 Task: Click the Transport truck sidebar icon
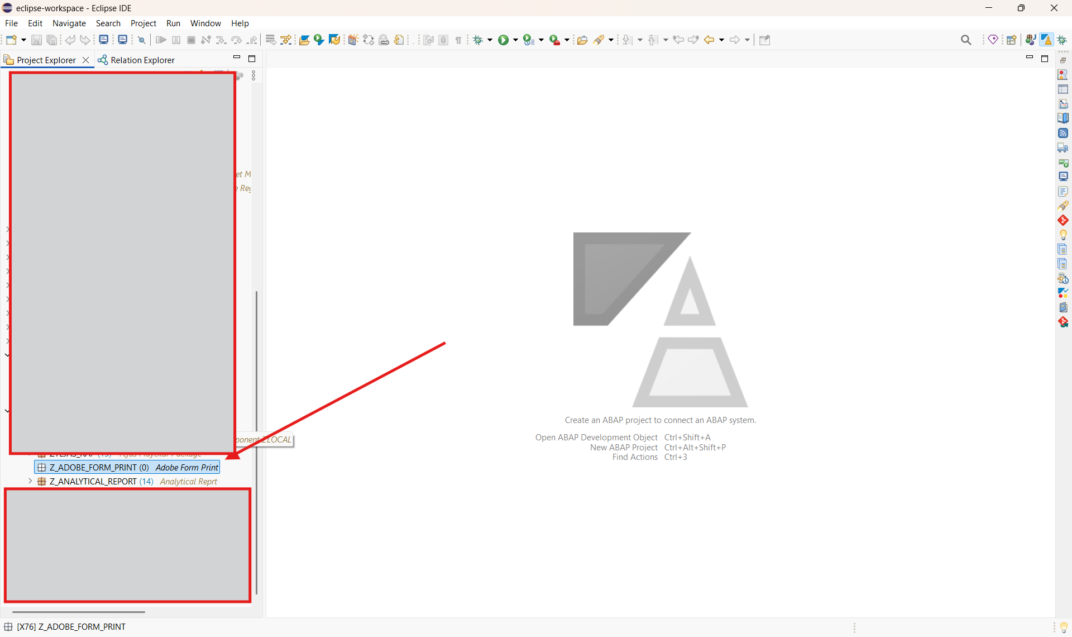[1063, 148]
